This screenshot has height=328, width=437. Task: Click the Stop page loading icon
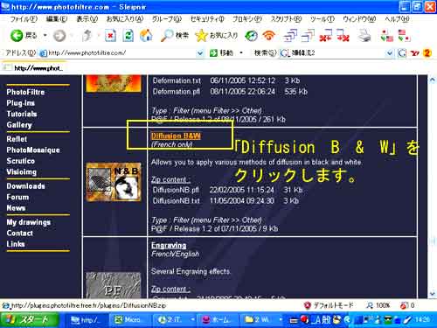pyautogui.click(x=110, y=36)
